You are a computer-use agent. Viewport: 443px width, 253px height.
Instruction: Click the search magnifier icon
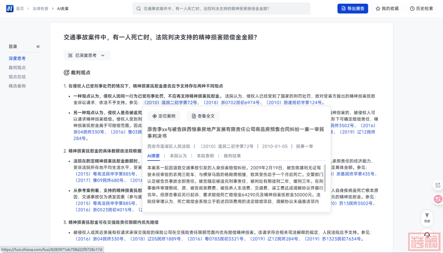(x=139, y=9)
